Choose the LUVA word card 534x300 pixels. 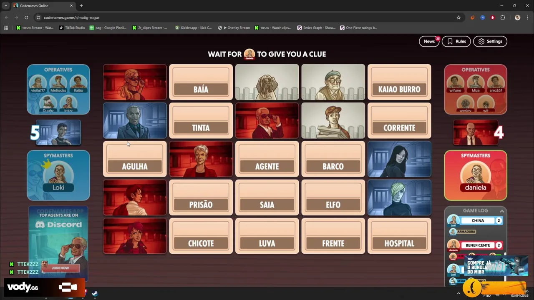click(x=267, y=236)
